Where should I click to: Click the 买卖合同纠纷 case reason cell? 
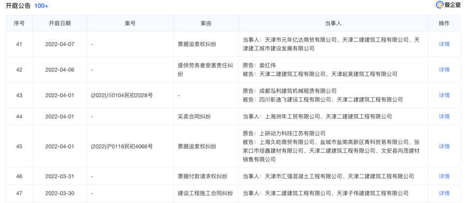point(194,117)
